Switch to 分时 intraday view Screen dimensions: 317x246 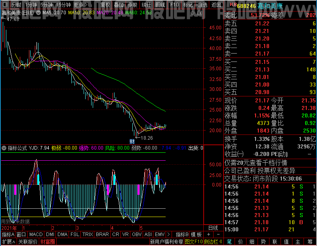[x=16, y=5]
